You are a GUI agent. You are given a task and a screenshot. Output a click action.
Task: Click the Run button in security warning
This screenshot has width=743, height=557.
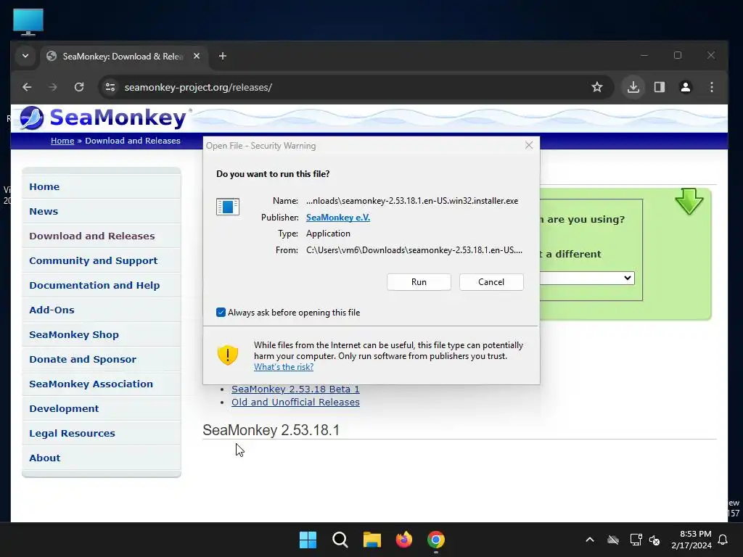pyautogui.click(x=419, y=282)
